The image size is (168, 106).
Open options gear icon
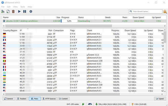[x=31, y=11]
